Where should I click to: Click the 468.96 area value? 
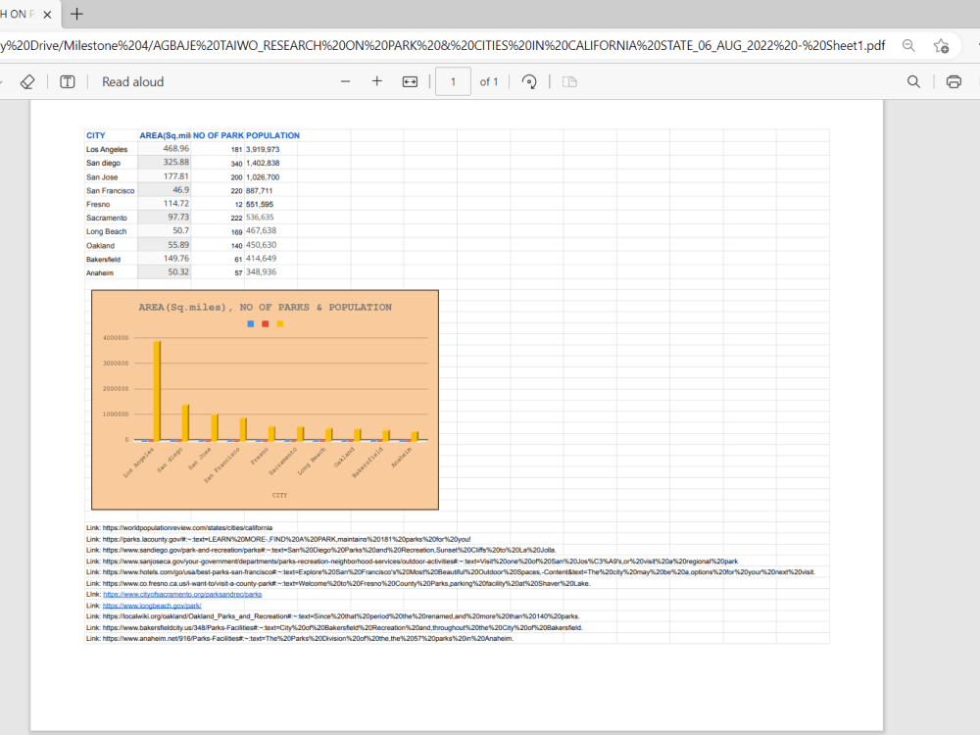(176, 149)
